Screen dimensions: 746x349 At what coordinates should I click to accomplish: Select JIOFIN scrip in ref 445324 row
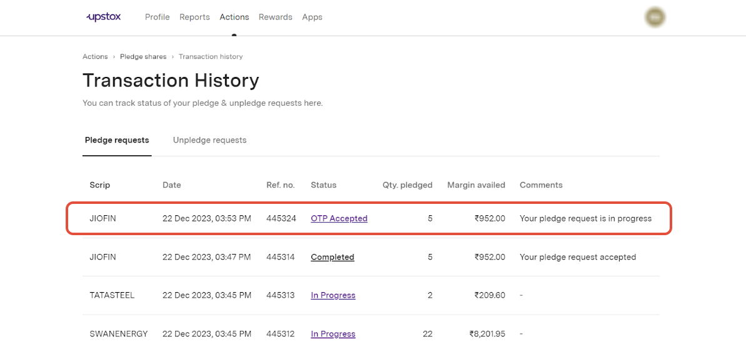[x=103, y=218]
